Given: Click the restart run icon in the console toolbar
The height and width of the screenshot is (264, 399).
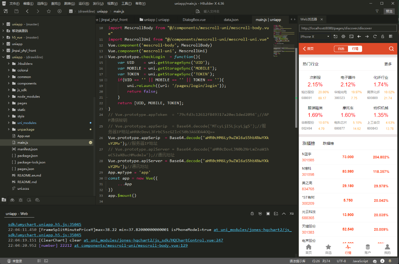Looking at the screenshot, I should pos(260,214).
